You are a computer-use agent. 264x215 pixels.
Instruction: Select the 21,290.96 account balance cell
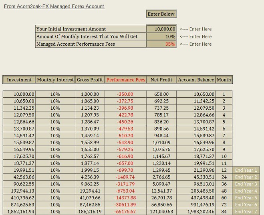[x=196, y=170]
